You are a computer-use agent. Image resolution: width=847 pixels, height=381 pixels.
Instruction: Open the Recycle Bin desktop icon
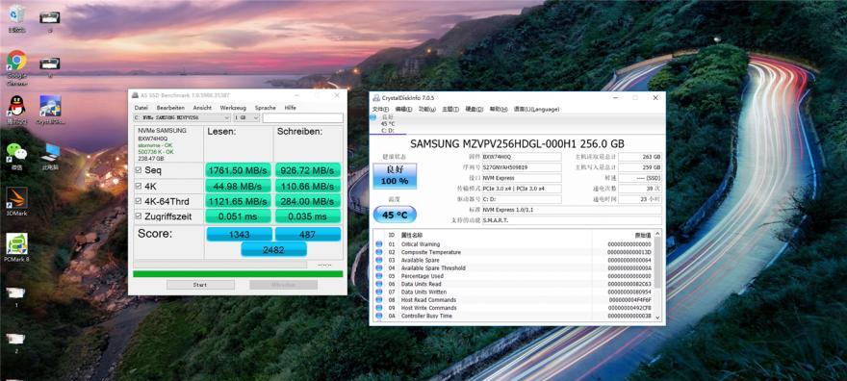[x=16, y=18]
